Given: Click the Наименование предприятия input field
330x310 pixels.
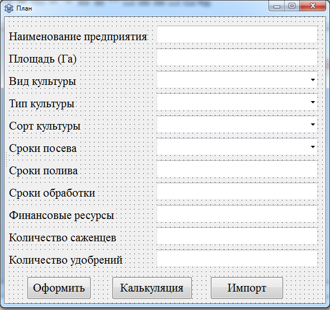Looking at the screenshot, I should tap(237, 35).
